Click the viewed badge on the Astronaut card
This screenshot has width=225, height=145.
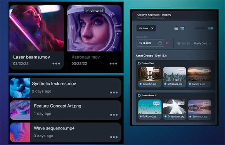(x=94, y=11)
